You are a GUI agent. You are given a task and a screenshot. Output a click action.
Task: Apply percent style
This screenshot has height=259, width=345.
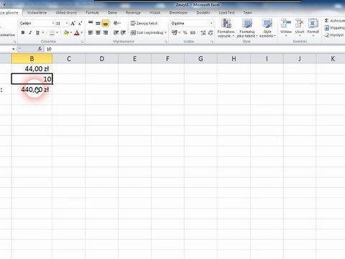coord(185,32)
